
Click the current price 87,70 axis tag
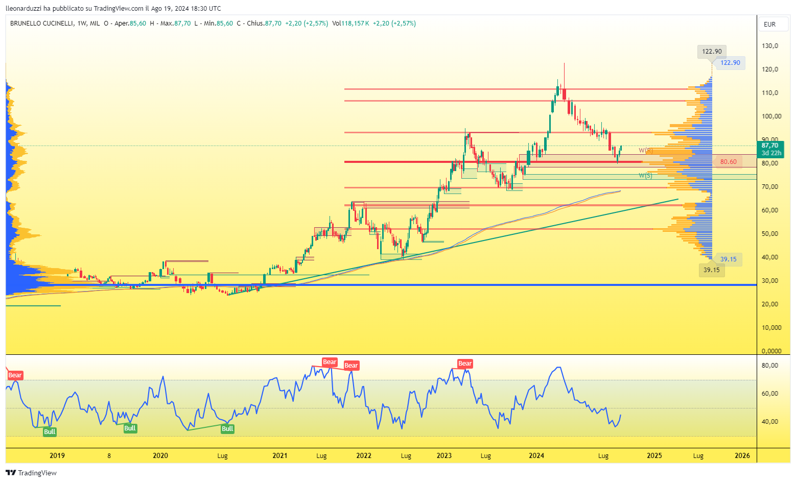[771, 149]
